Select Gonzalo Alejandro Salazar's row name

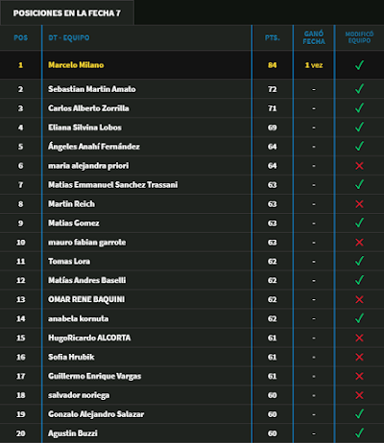pyautogui.click(x=96, y=414)
